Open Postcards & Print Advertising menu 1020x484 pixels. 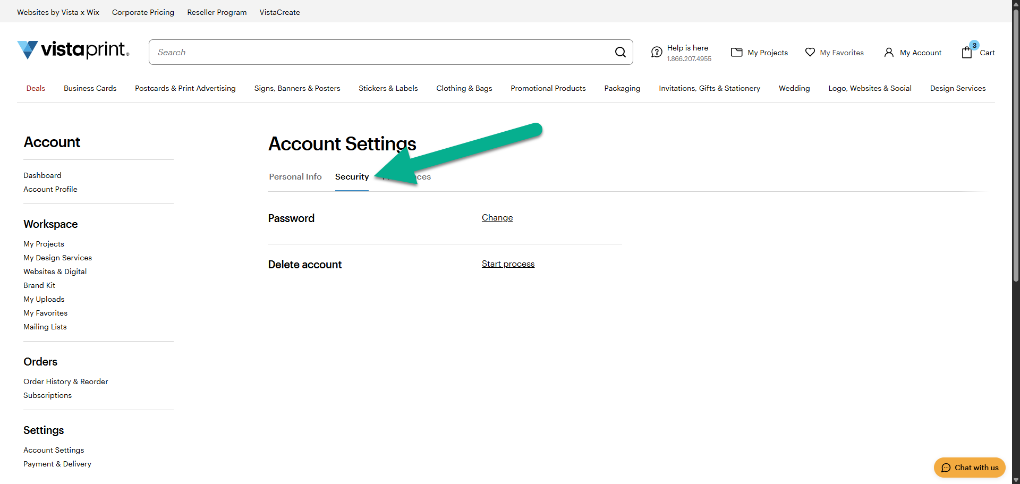point(185,88)
